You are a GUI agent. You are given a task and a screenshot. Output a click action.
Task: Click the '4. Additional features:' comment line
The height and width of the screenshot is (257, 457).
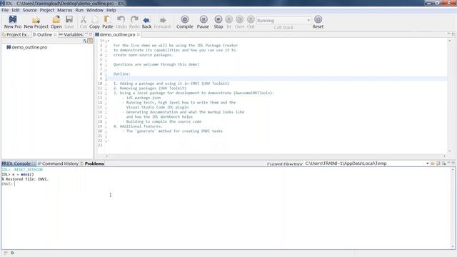click(x=138, y=126)
